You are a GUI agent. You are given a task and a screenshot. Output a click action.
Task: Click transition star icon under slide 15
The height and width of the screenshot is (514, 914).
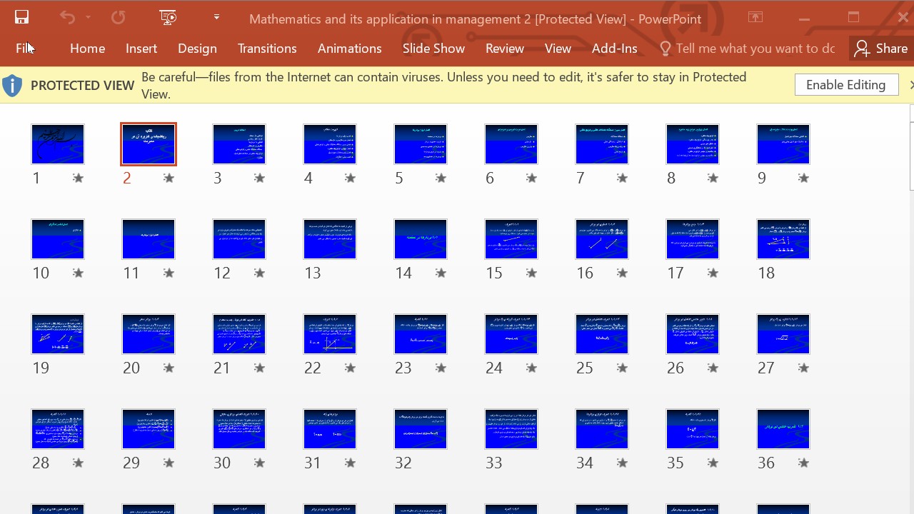tap(531, 273)
